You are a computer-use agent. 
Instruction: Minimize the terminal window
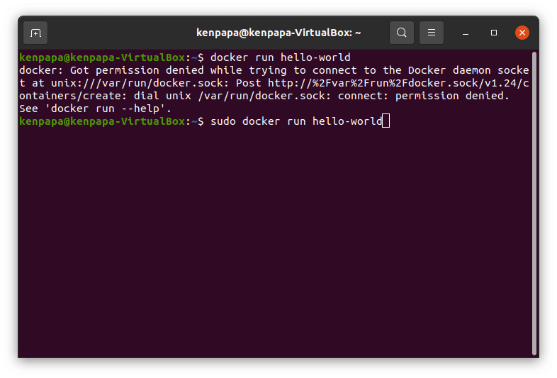pos(466,33)
